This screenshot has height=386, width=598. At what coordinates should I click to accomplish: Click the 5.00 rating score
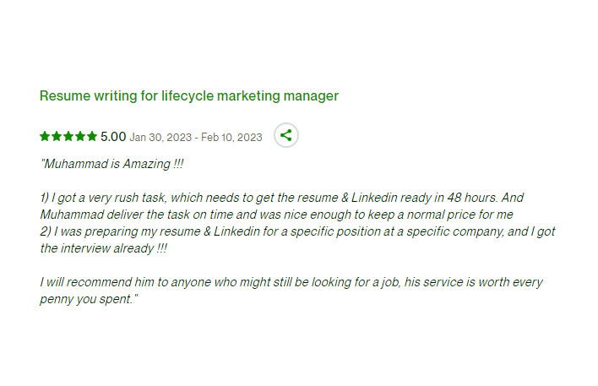[x=113, y=137]
